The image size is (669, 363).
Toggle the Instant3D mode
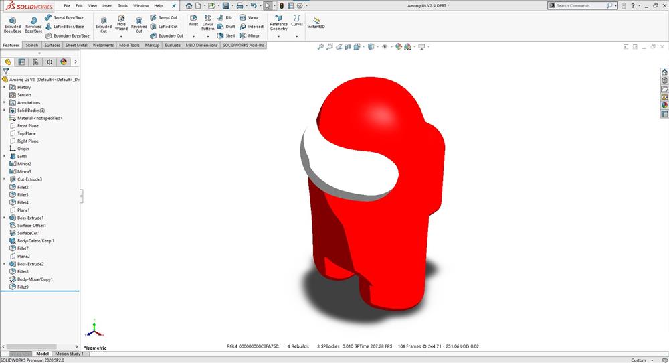click(316, 23)
